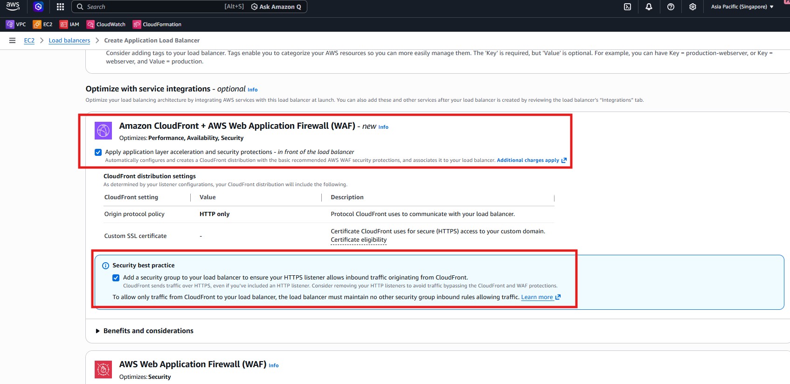The height and width of the screenshot is (384, 790).
Task: Open the VPC service shortcut
Action: pos(16,24)
